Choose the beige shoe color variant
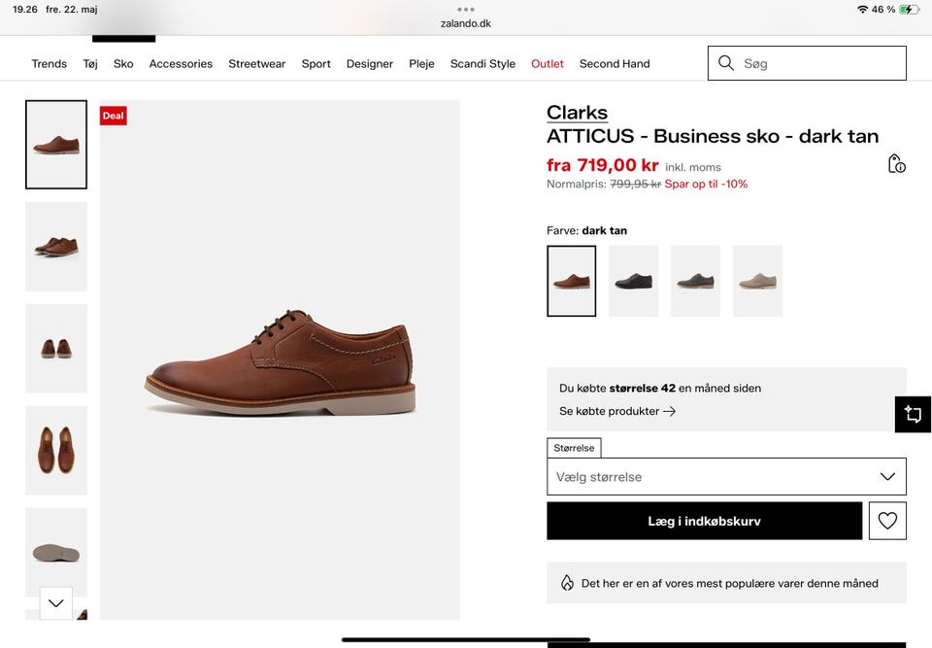 (758, 281)
